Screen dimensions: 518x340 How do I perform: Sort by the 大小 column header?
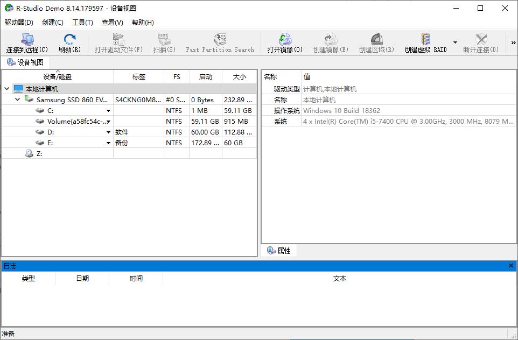click(x=240, y=76)
